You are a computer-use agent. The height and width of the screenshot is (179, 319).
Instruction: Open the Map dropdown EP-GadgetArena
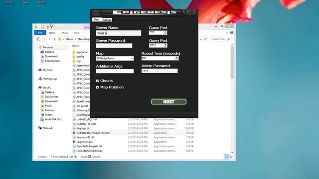(x=115, y=59)
